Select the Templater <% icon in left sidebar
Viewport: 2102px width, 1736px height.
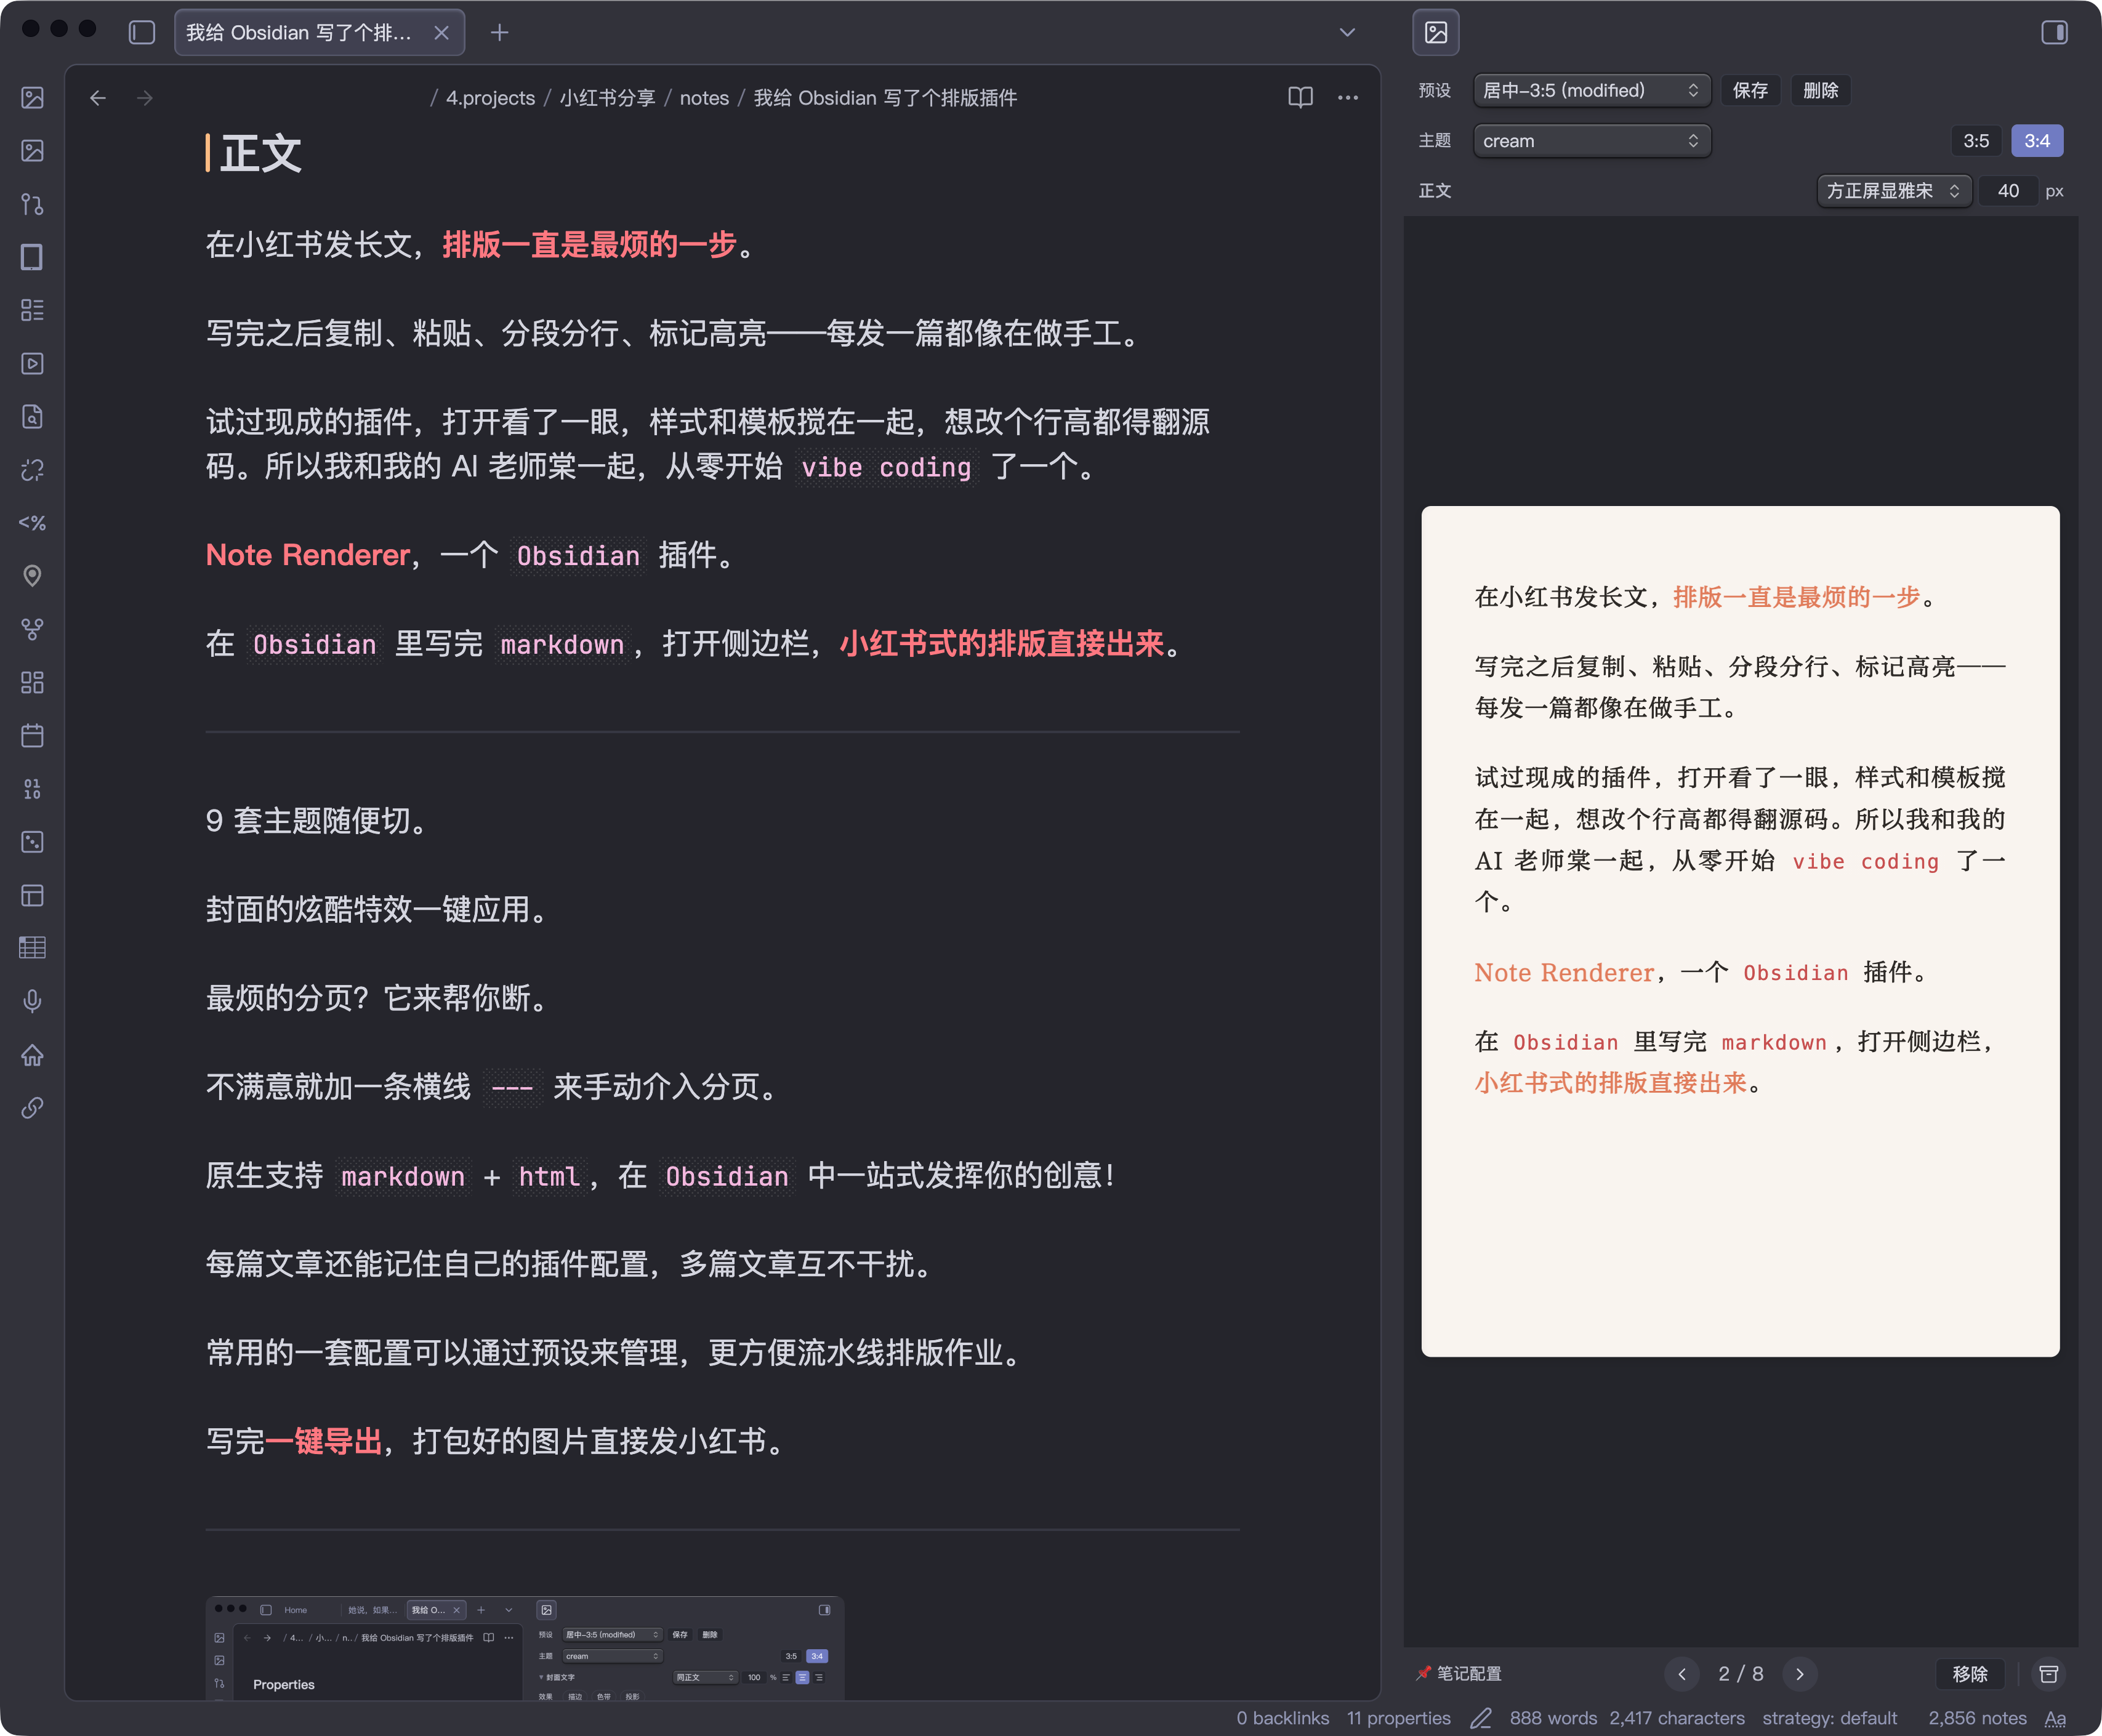[x=33, y=522]
